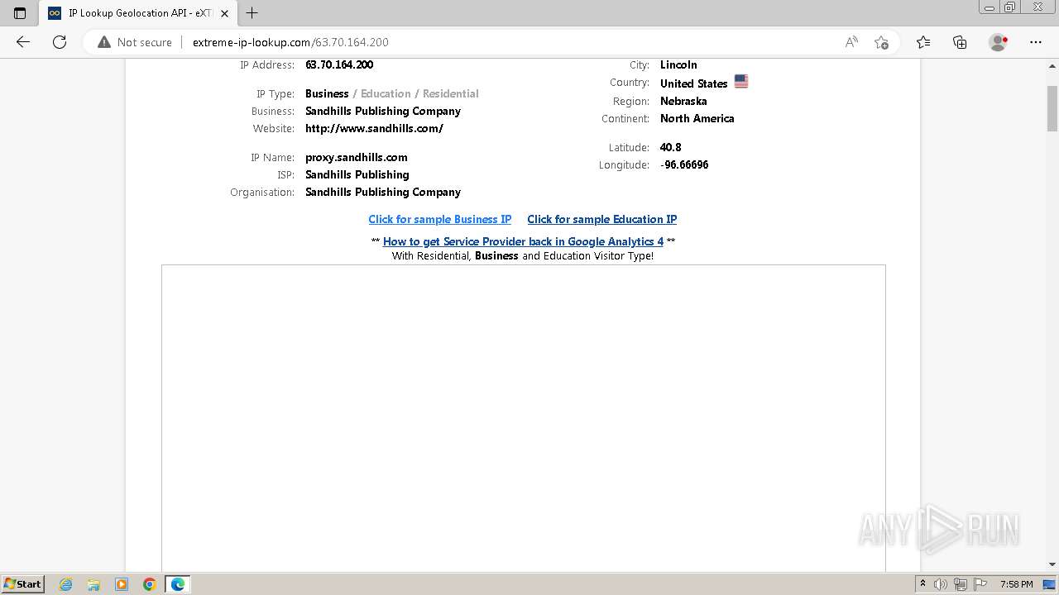The height and width of the screenshot is (595, 1059).
Task: Open the Windows Start menu
Action: (23, 583)
